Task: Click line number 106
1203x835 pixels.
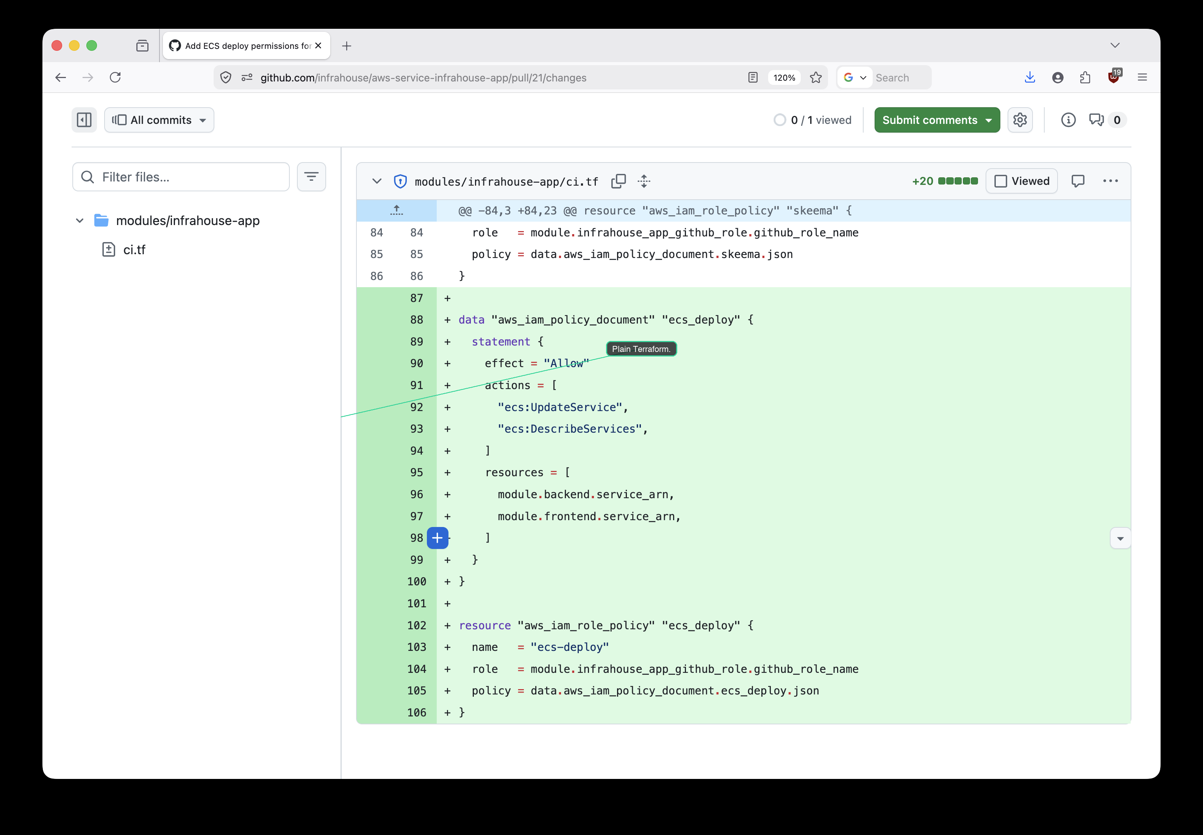Action: (x=416, y=713)
